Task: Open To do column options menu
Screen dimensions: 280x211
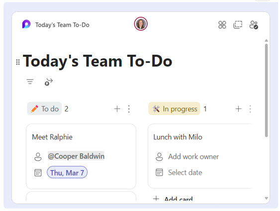Action: (129, 109)
